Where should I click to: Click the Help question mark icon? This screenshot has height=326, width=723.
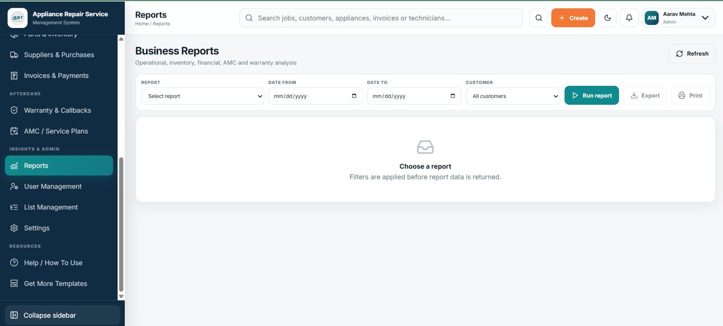pyautogui.click(x=14, y=263)
